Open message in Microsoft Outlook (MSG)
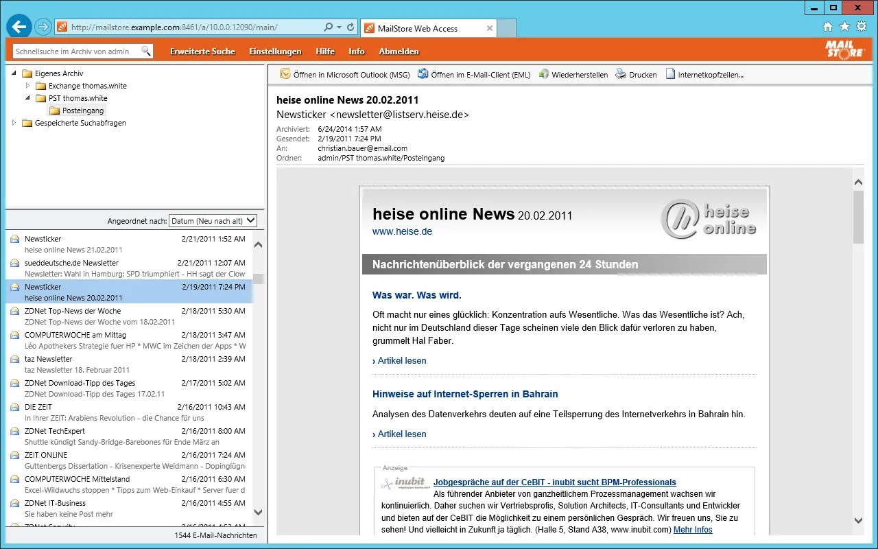Viewport: 878px width, 549px height. [352, 74]
